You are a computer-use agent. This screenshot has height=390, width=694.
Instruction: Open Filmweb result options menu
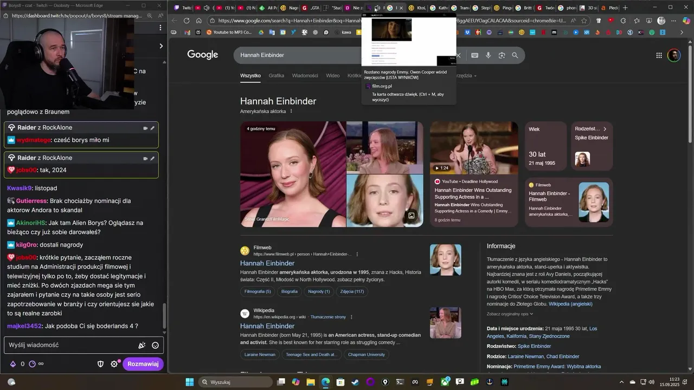pyautogui.click(x=357, y=254)
